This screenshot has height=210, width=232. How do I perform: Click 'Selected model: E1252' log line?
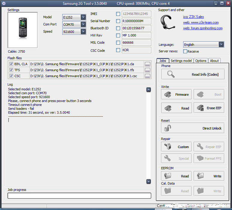pos(25,89)
